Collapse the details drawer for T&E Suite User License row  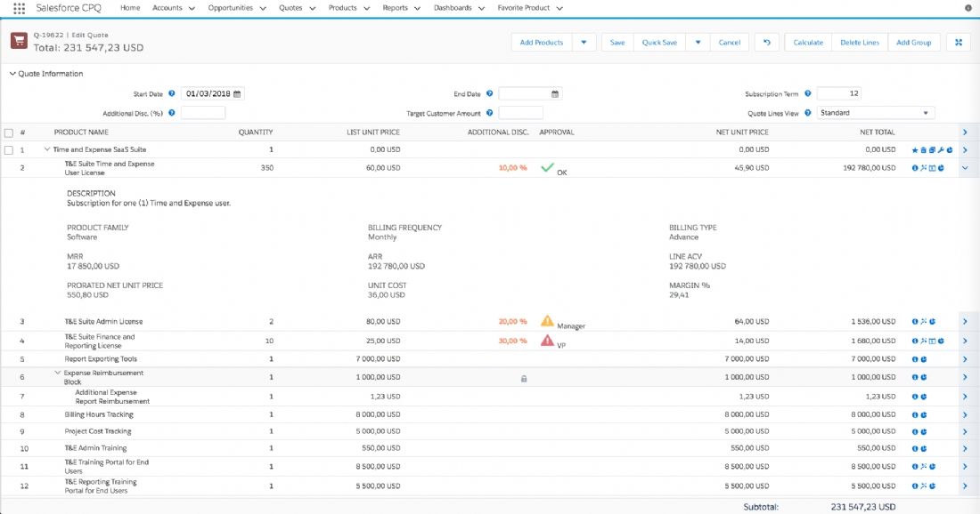(x=965, y=168)
